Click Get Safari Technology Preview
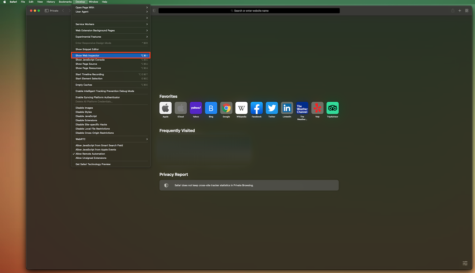 [x=93, y=164]
